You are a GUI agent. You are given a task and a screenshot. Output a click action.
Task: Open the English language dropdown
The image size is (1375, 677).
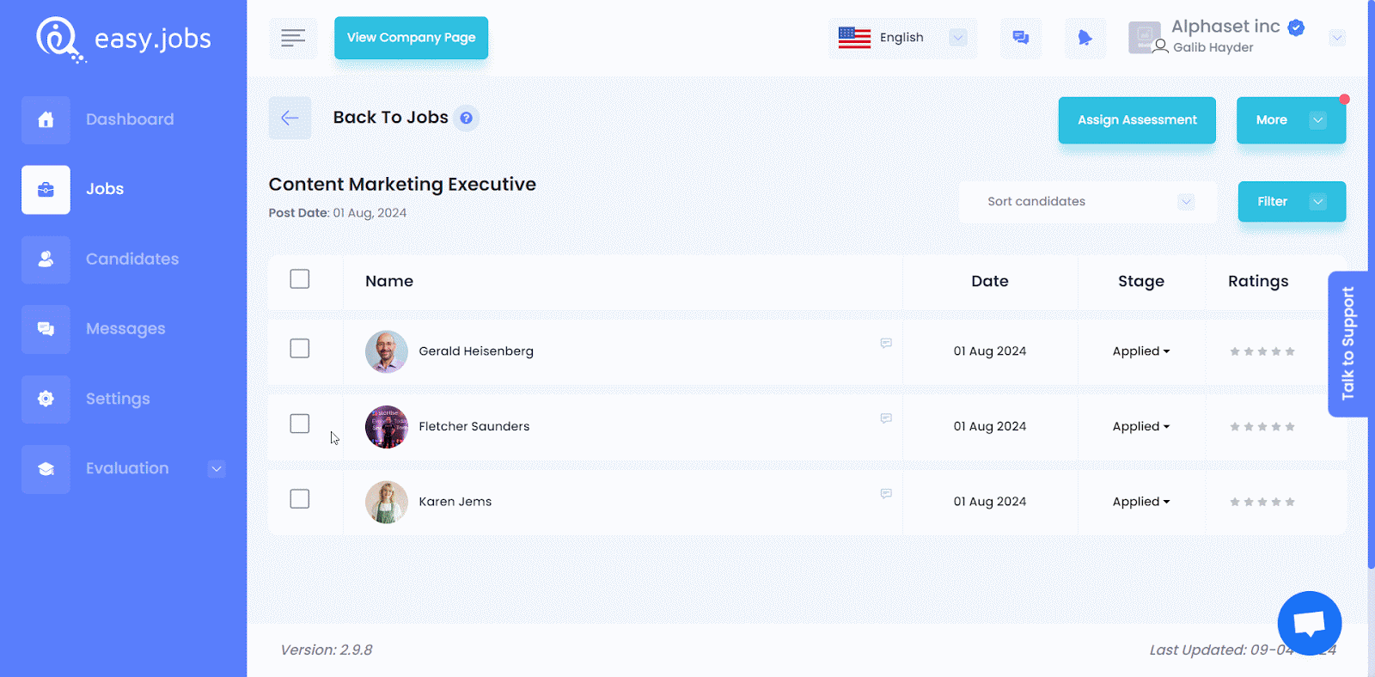click(x=902, y=38)
